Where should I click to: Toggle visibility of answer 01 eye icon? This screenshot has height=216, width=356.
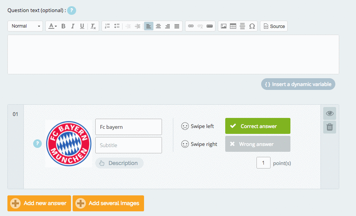click(330, 113)
